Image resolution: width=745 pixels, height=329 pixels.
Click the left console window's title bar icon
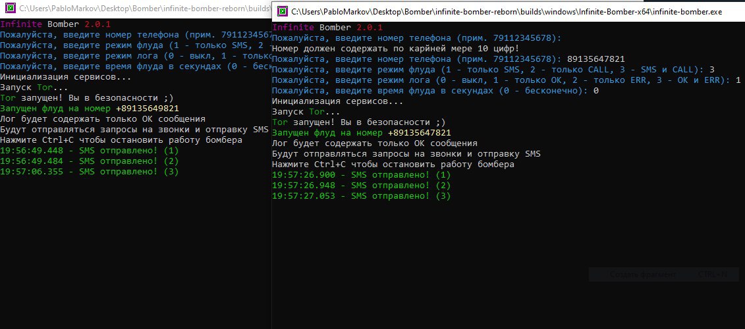pyautogui.click(x=9, y=9)
